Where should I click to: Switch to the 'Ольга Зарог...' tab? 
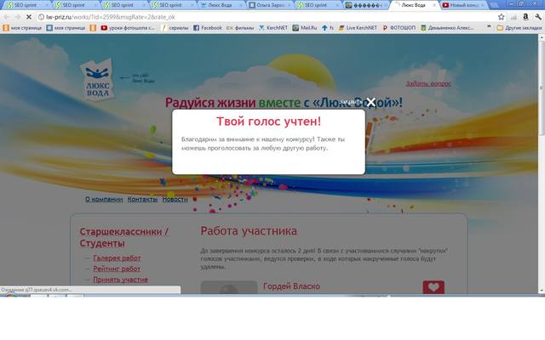point(270,5)
